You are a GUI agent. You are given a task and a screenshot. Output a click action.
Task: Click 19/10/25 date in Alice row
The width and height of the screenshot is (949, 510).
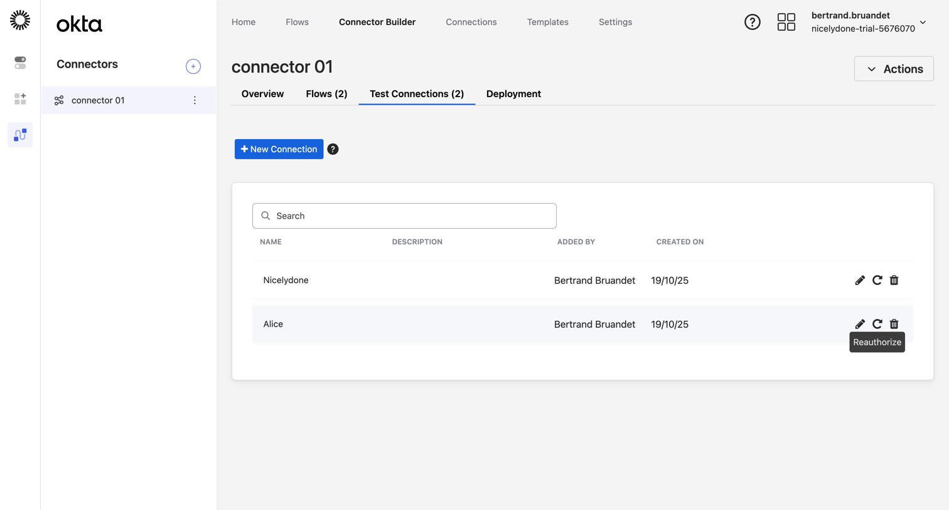(x=670, y=324)
